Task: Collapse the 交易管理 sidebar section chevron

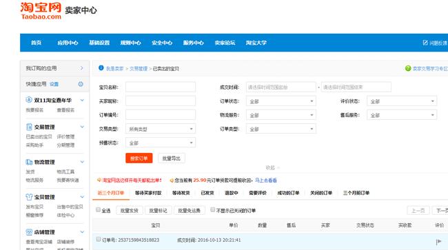Action: [82, 127]
